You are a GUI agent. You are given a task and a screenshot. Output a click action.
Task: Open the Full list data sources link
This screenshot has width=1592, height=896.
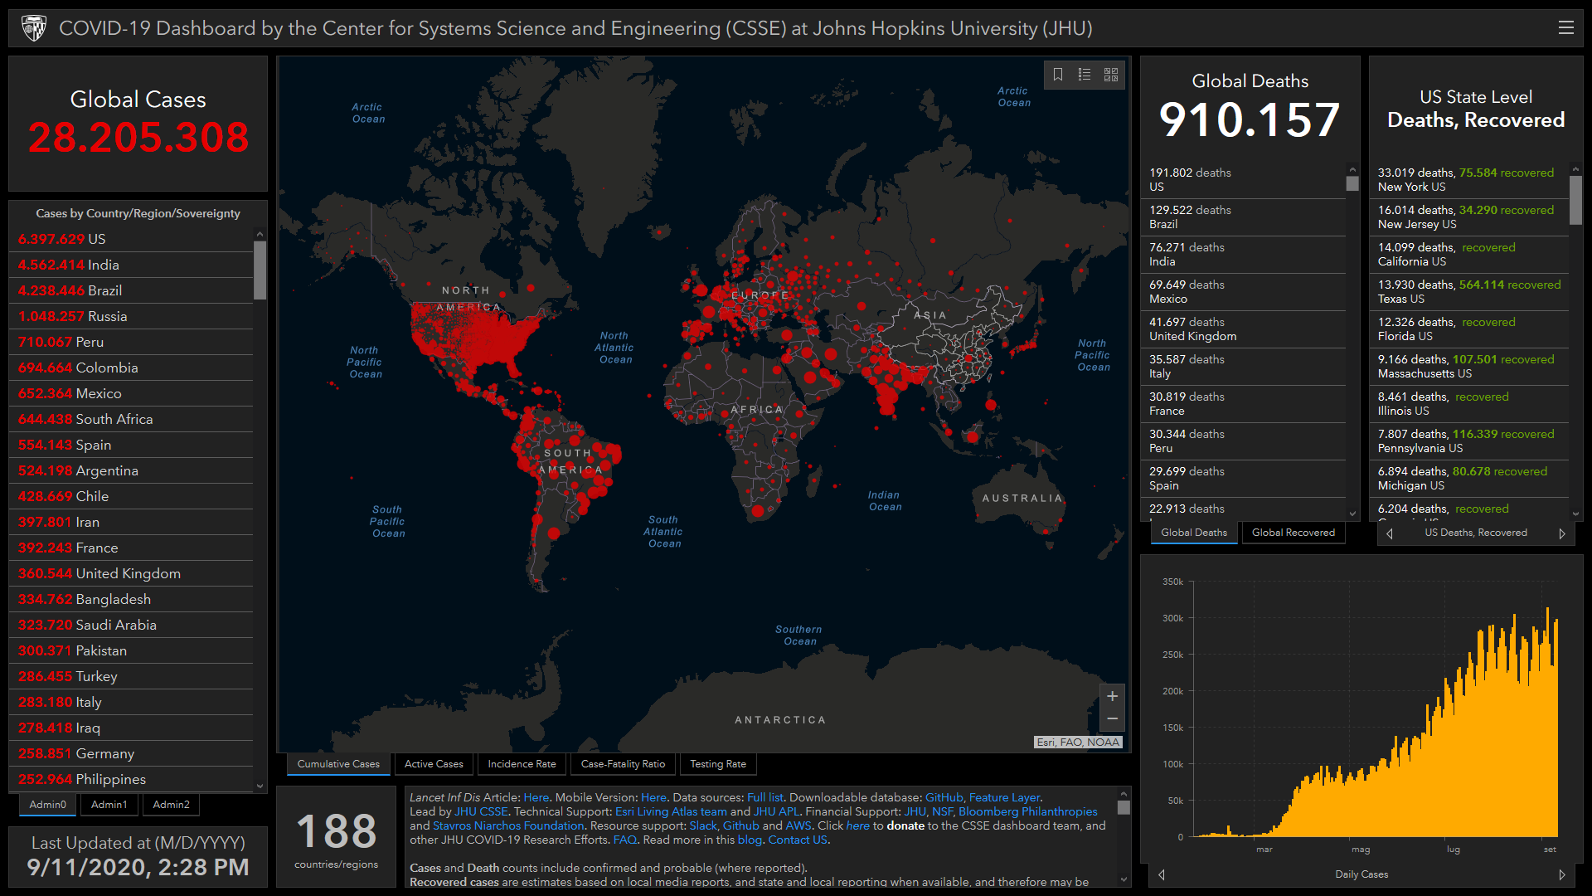pyautogui.click(x=764, y=797)
